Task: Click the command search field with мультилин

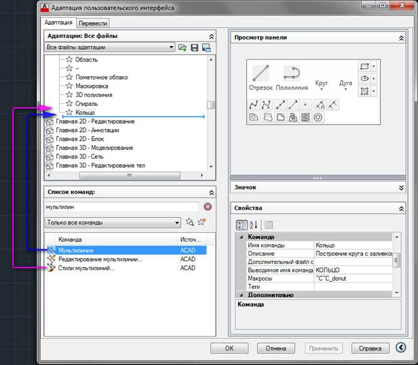Action: (122, 207)
